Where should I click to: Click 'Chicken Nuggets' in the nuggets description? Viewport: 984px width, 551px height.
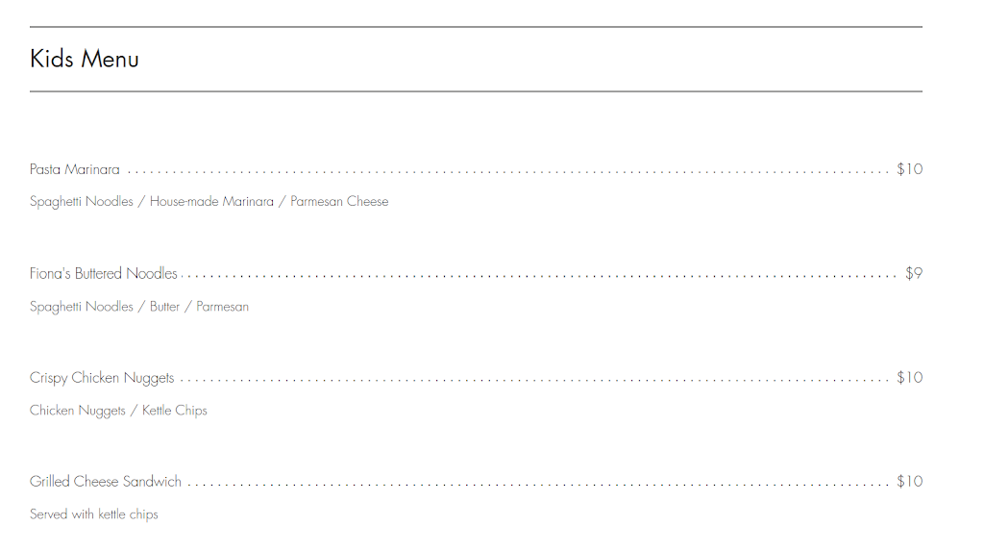[78, 411]
